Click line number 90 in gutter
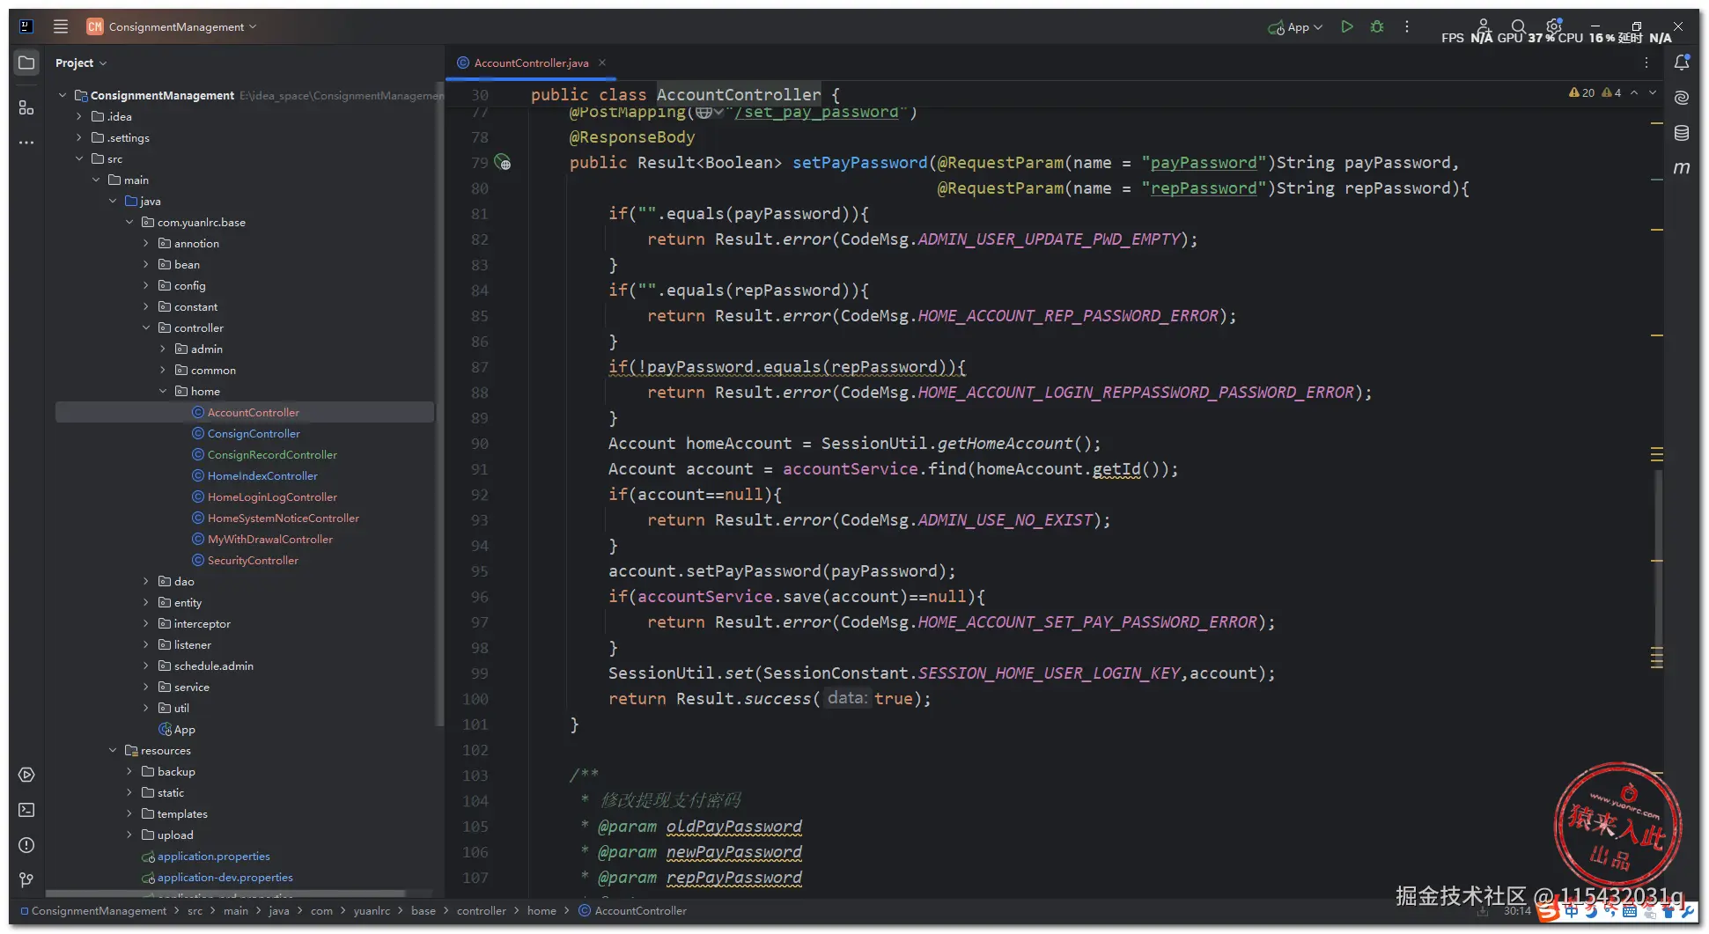The image size is (1709, 934). coord(479,443)
